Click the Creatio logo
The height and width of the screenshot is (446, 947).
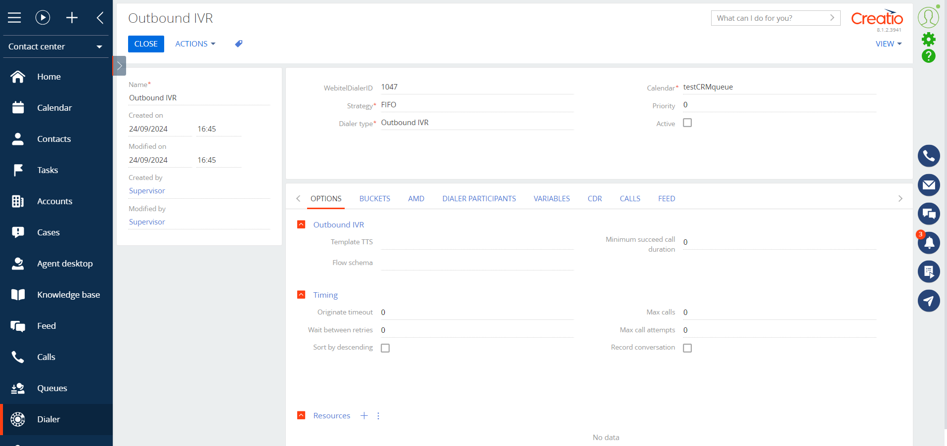pyautogui.click(x=877, y=18)
